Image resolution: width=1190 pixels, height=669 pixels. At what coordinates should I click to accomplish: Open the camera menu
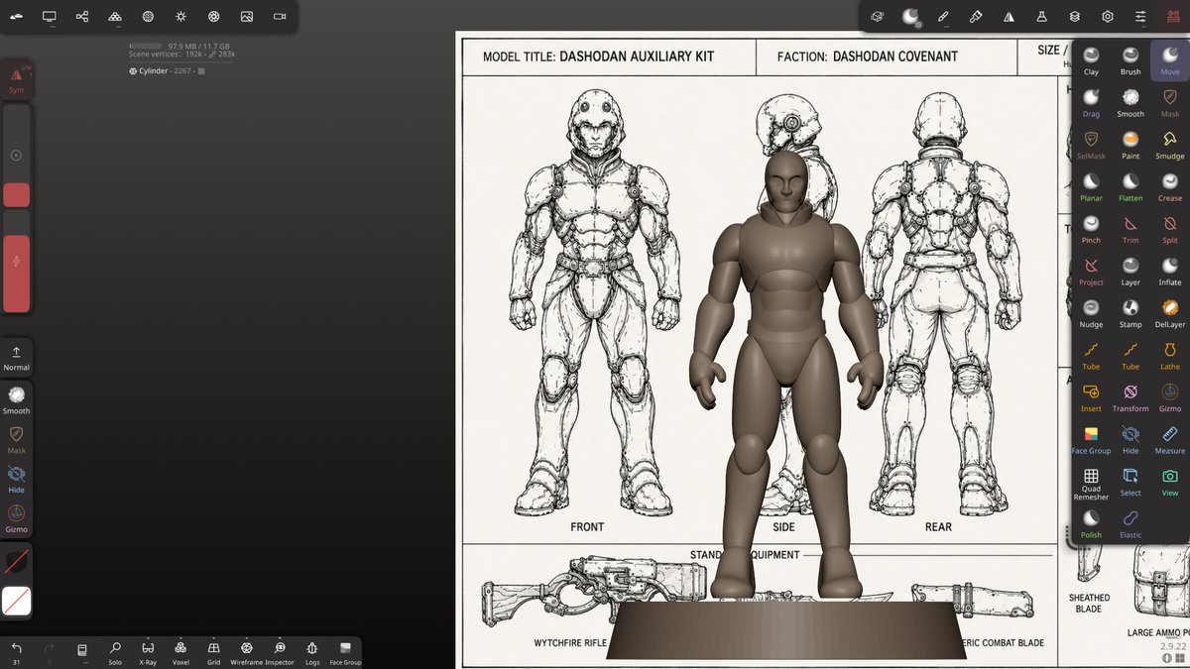(280, 17)
